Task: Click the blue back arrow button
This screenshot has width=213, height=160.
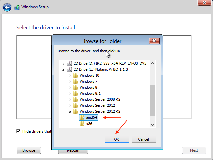Action: coord(7,7)
